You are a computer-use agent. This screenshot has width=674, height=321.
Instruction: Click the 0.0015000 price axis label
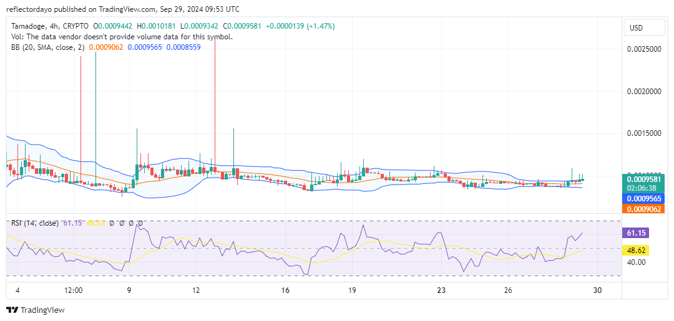coord(643,133)
